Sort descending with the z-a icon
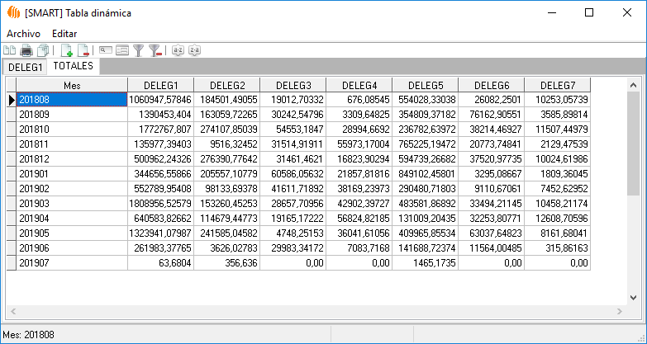 (x=194, y=50)
